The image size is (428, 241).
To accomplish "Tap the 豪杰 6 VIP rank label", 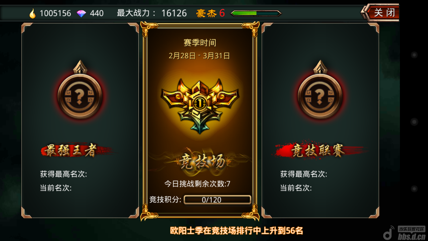I will pos(210,13).
